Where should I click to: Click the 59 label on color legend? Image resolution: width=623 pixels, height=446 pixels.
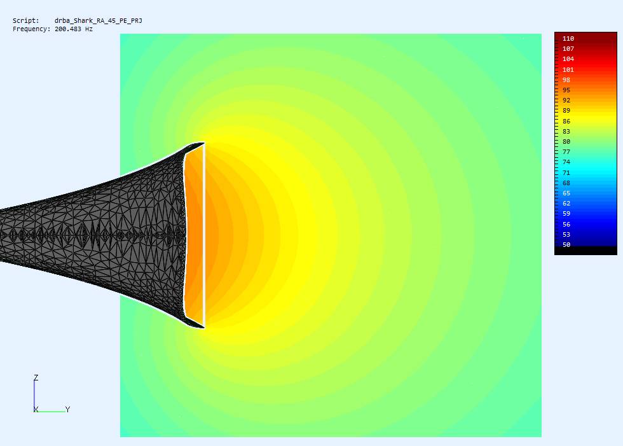pos(566,214)
